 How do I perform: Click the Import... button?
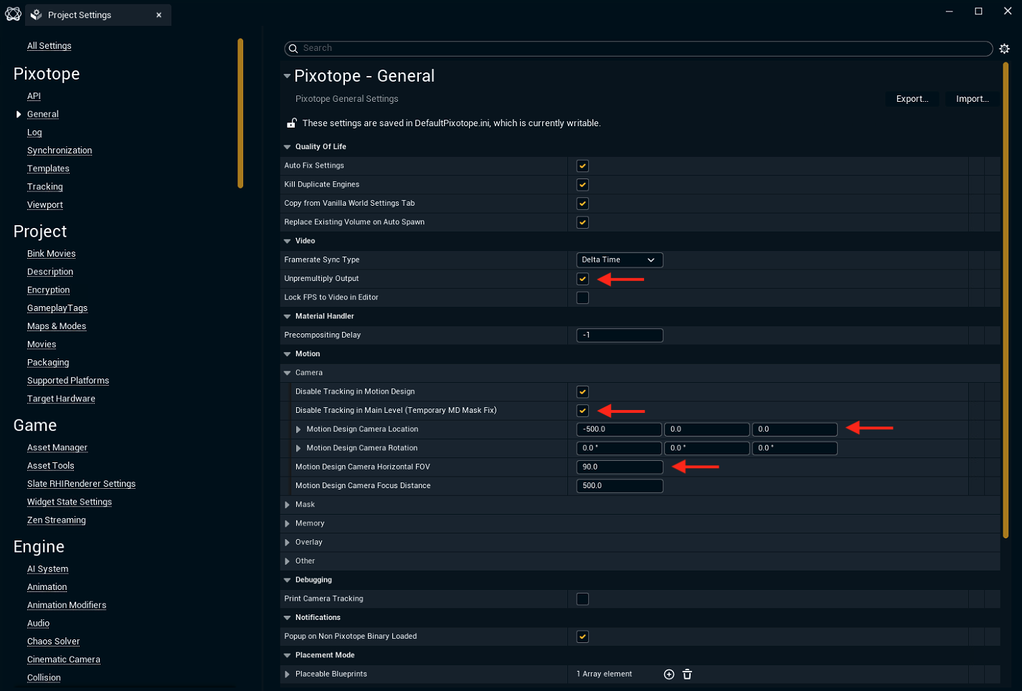click(x=972, y=99)
